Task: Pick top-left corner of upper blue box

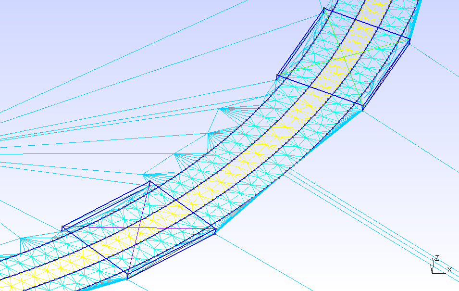Action: point(324,9)
